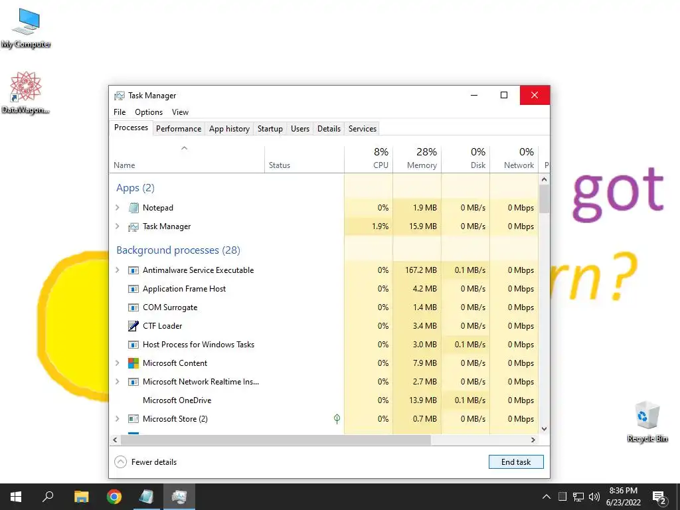Sort by the Disk column header
This screenshot has height=510, width=680.
[x=466, y=159]
